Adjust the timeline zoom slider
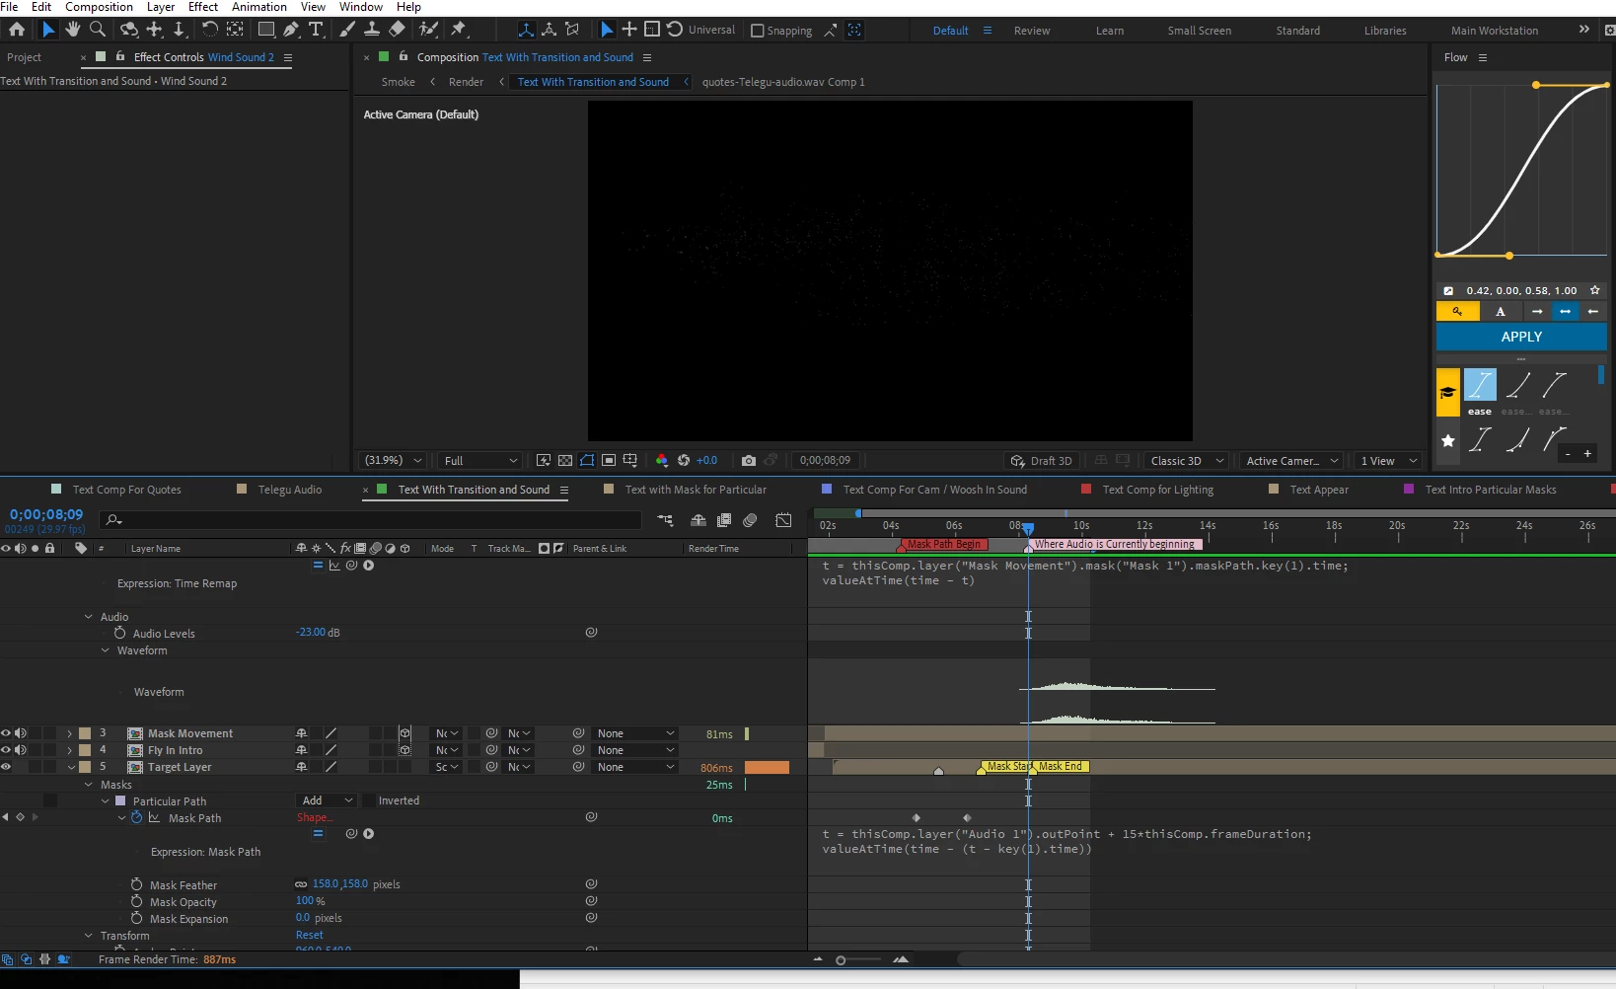Viewport: 1616px width, 989px height. (x=841, y=959)
